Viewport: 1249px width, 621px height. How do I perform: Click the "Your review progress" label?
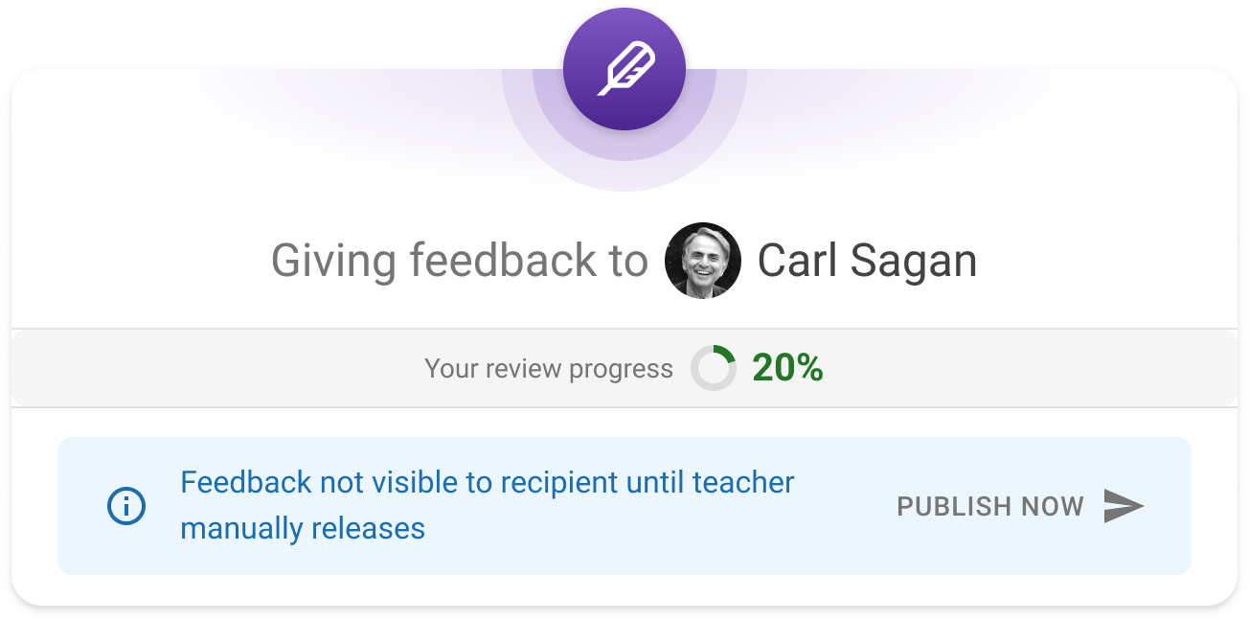click(x=548, y=369)
